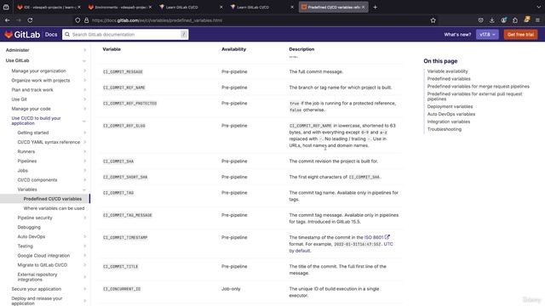Open a new browser tab with the plus button

click(x=375, y=7)
